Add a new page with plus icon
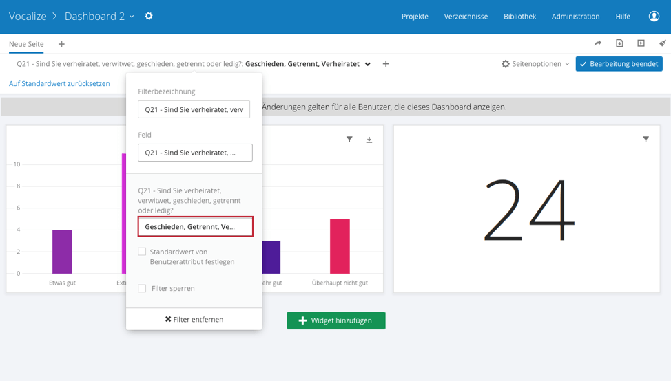 61,44
